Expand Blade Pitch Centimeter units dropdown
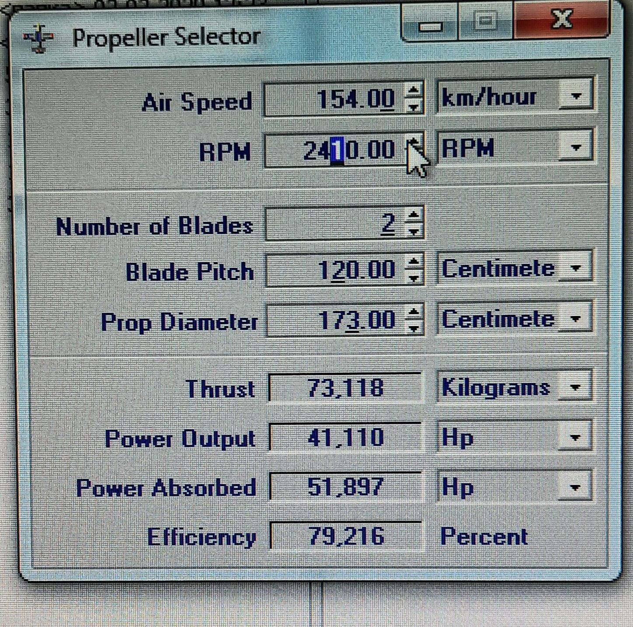This screenshot has height=627, width=633. tap(575, 268)
